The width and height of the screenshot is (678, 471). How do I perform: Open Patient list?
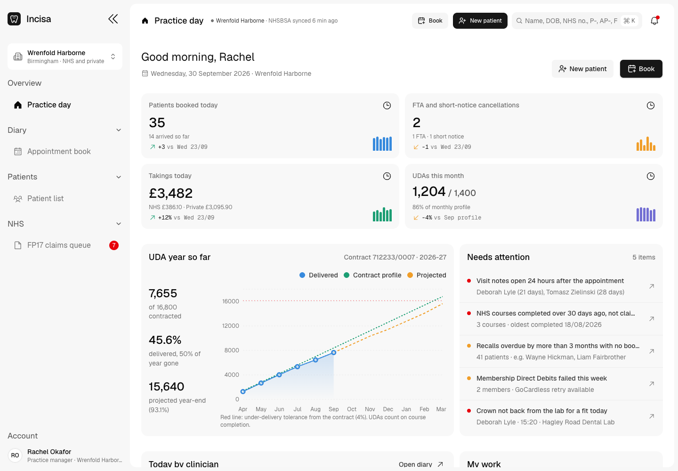(65, 198)
